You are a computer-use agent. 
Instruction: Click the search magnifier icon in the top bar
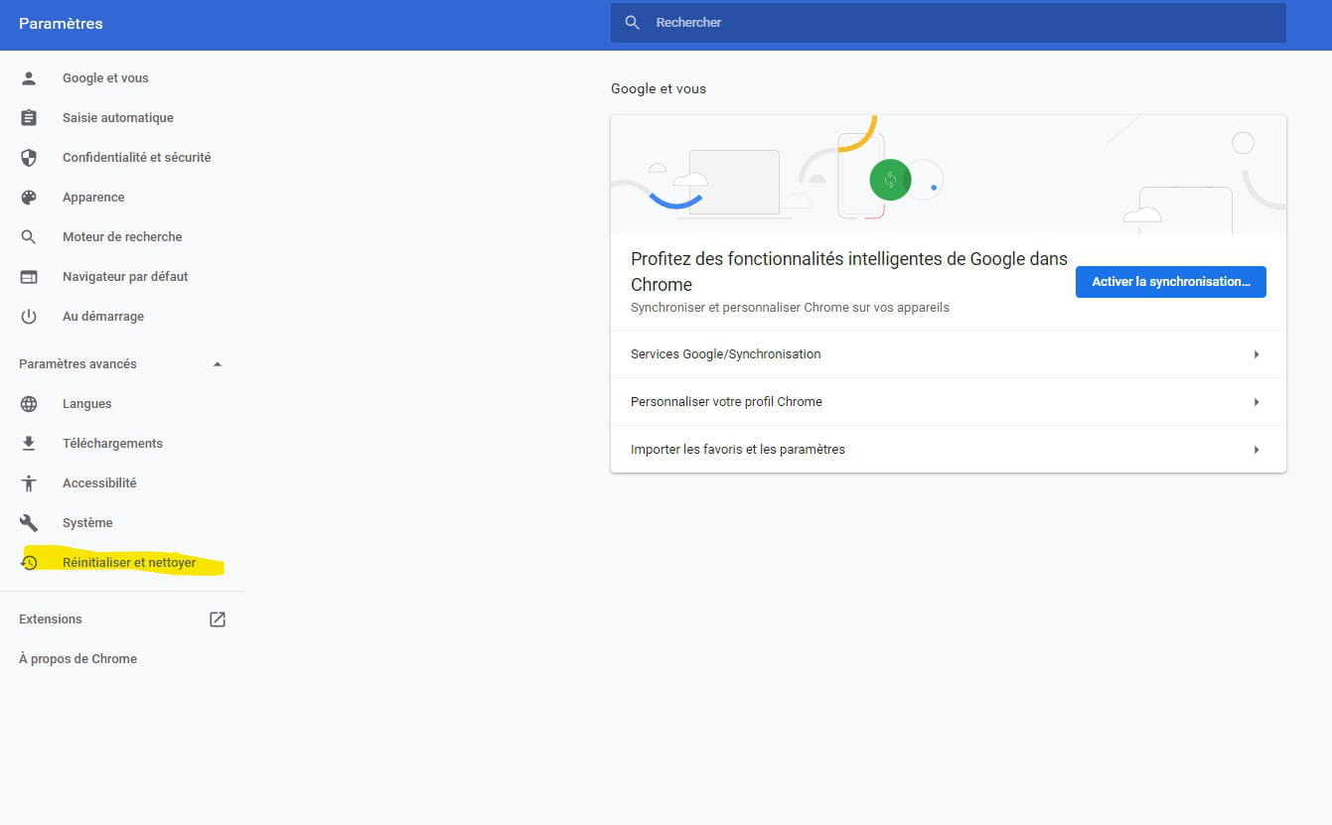633,23
